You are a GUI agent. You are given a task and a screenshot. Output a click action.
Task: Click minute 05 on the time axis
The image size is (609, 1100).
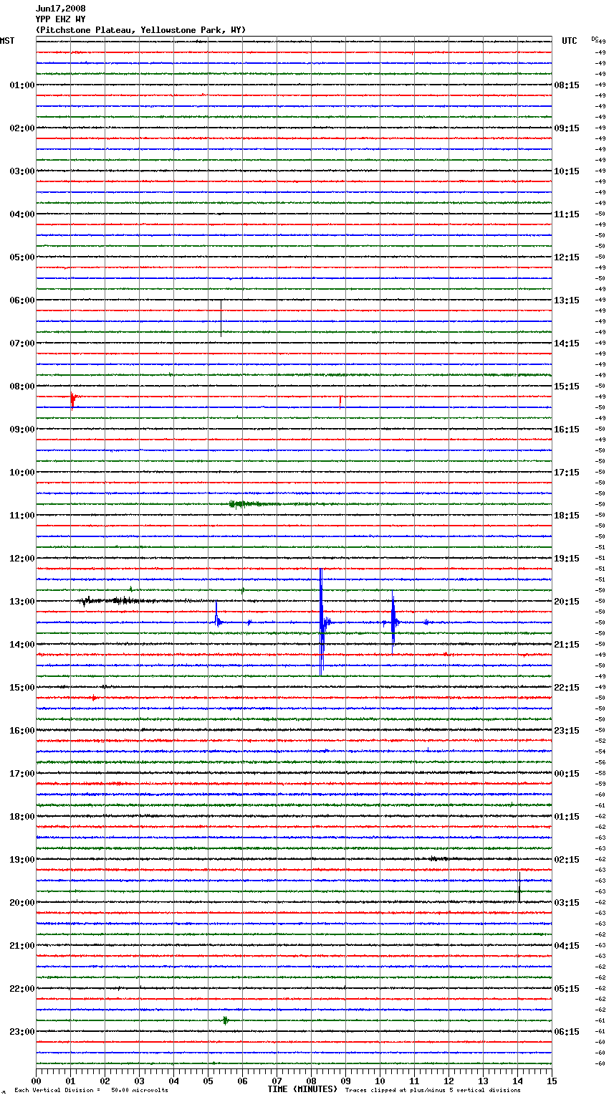click(x=208, y=1081)
